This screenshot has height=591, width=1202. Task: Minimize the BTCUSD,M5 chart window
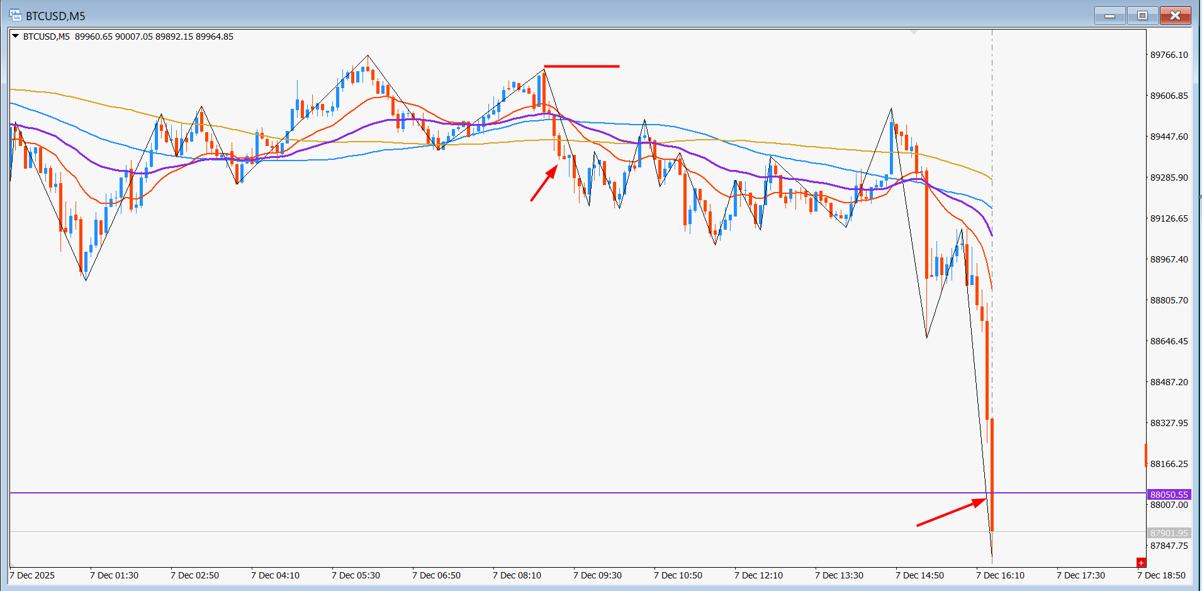[x=1109, y=16]
